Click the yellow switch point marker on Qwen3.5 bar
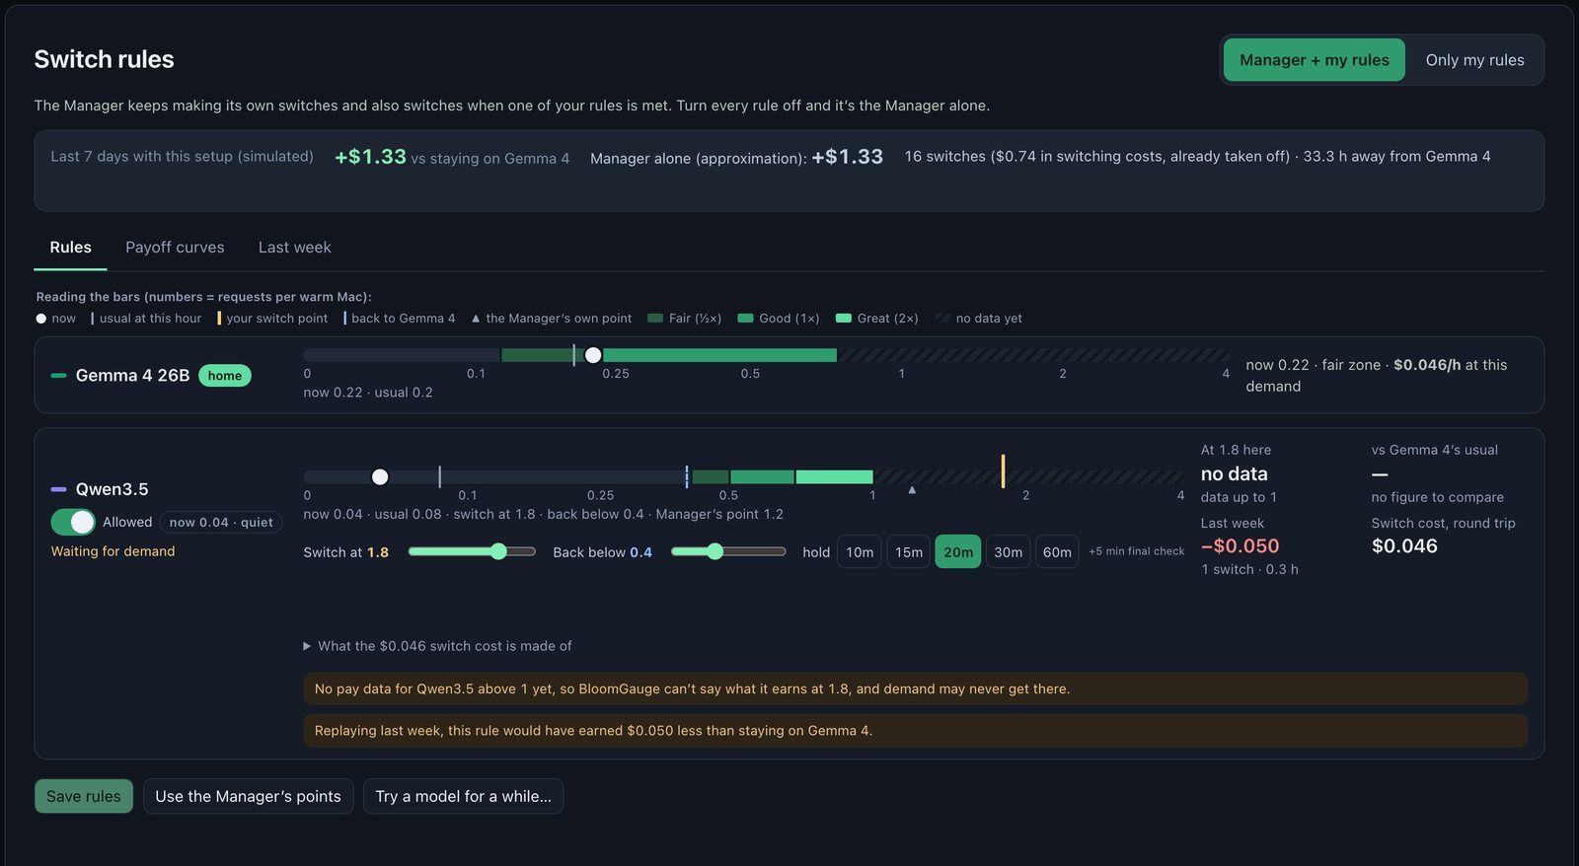This screenshot has height=866, width=1579. 1003,471
